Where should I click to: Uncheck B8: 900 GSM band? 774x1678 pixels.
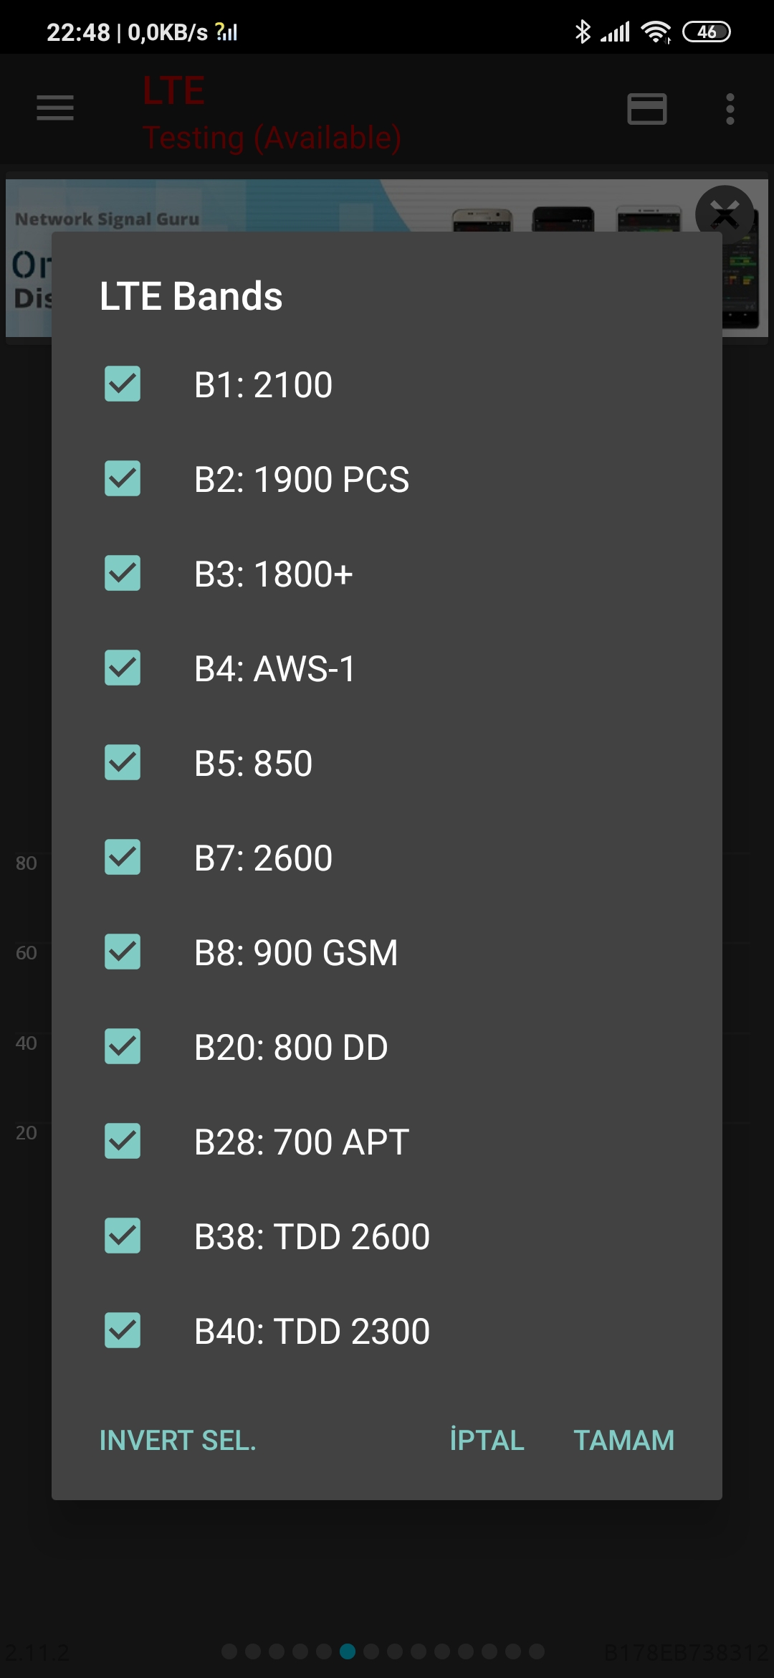click(123, 952)
